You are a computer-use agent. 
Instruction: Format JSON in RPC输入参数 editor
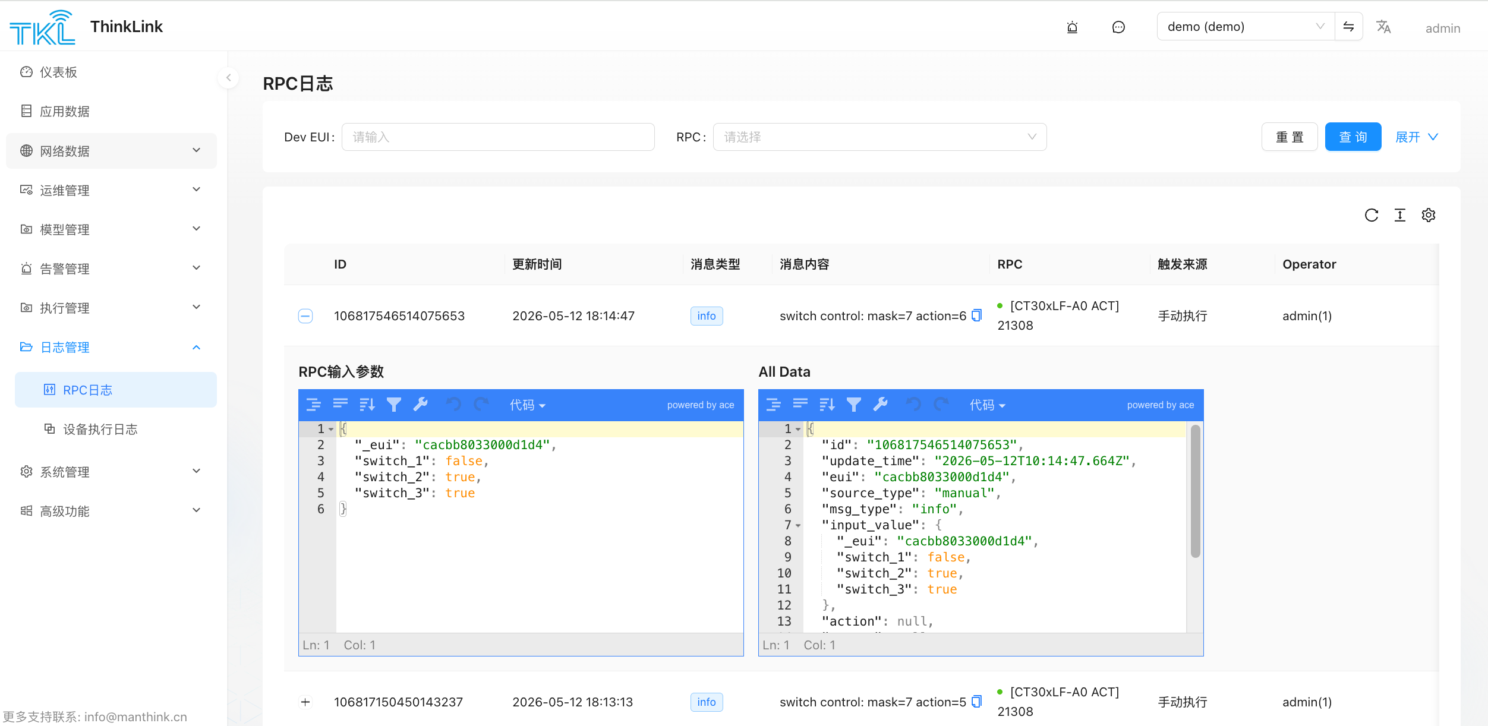click(314, 405)
